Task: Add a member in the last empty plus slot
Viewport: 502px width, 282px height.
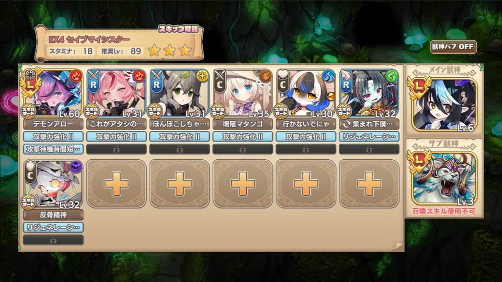Action: coord(369,184)
